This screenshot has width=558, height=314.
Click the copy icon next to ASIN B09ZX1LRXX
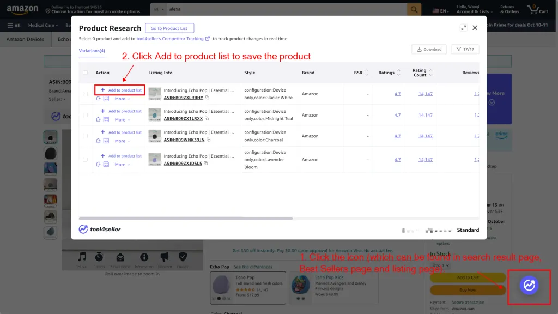coord(207,119)
